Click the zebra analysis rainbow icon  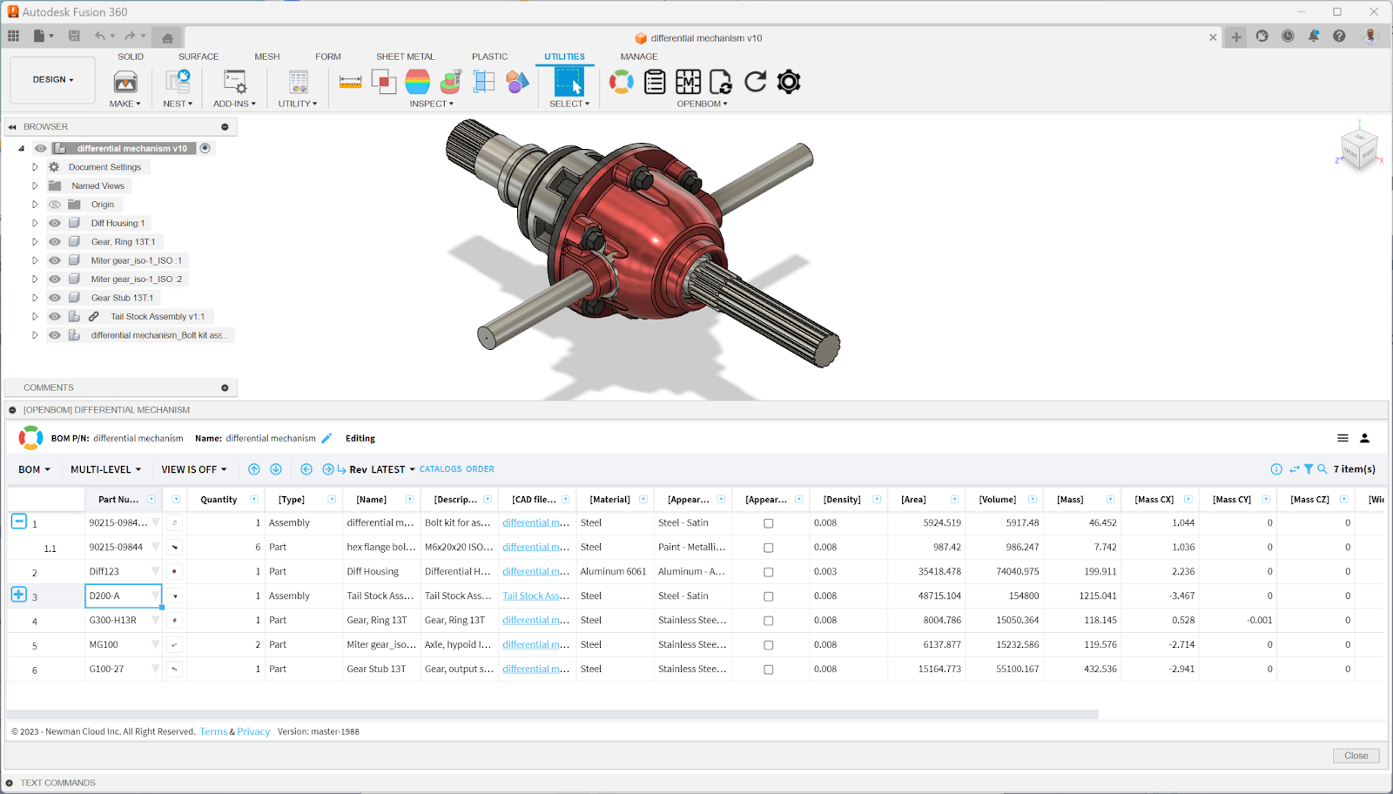pyautogui.click(x=418, y=82)
